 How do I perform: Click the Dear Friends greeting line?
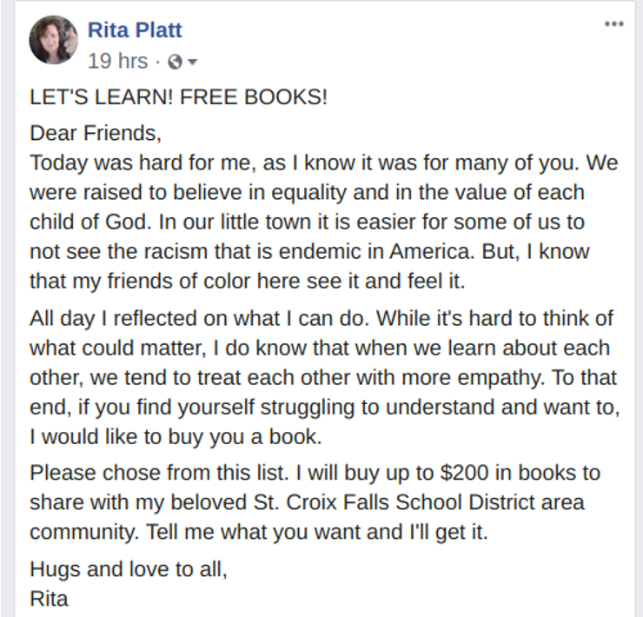pos(96,133)
